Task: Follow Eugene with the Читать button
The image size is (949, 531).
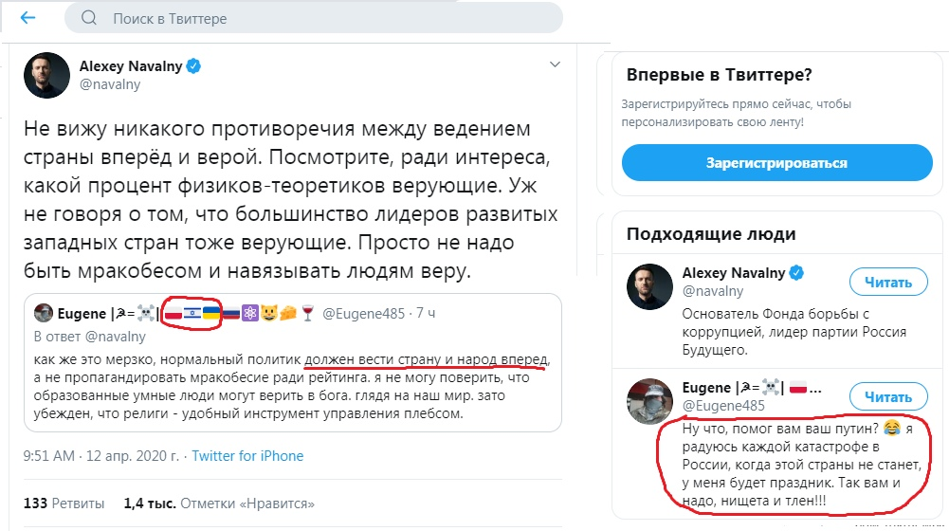Action: (887, 396)
